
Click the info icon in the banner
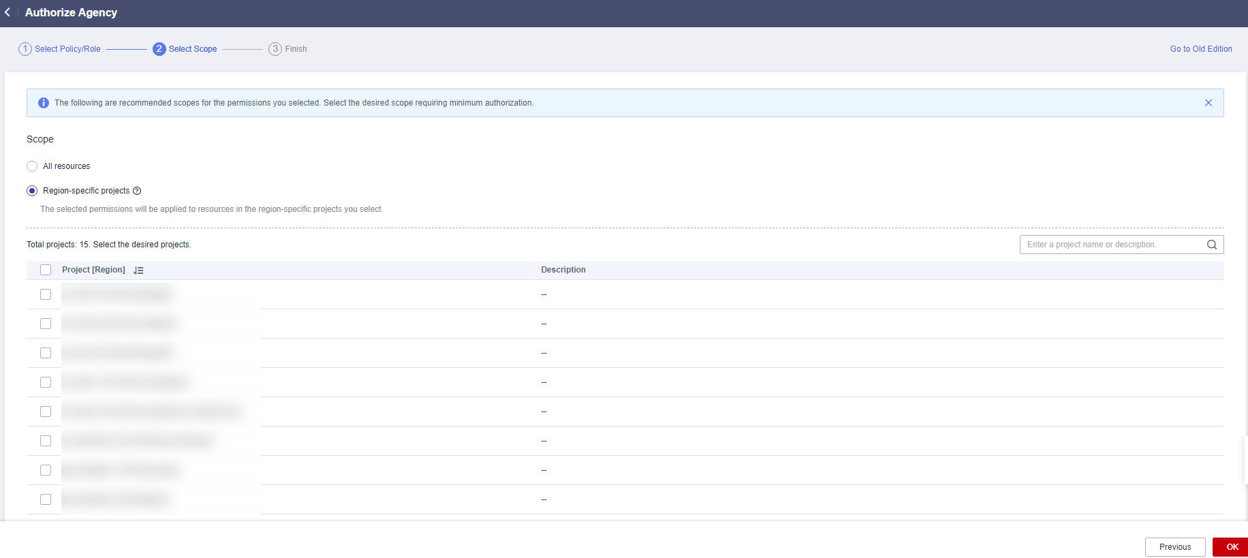click(44, 103)
